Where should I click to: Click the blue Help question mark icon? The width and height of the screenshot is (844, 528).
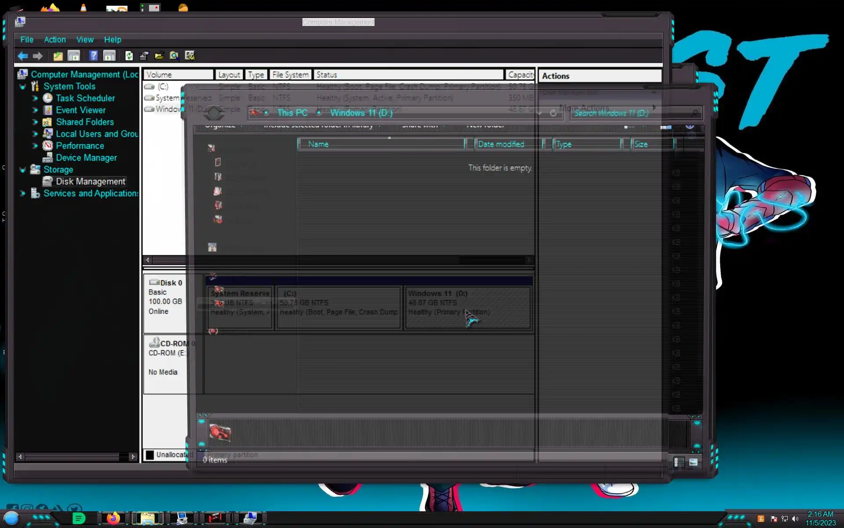[x=93, y=56]
